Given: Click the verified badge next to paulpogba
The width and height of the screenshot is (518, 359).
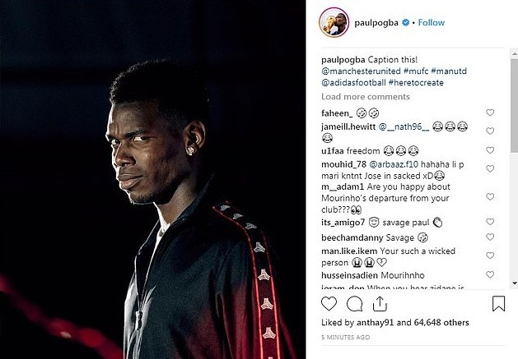Looking at the screenshot, I should 406,22.
